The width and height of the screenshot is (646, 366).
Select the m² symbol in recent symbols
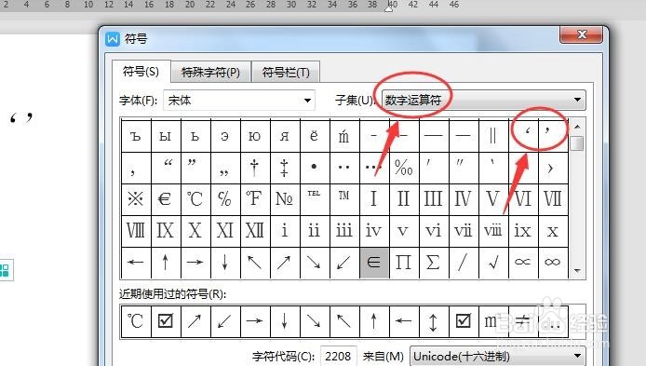point(492,321)
